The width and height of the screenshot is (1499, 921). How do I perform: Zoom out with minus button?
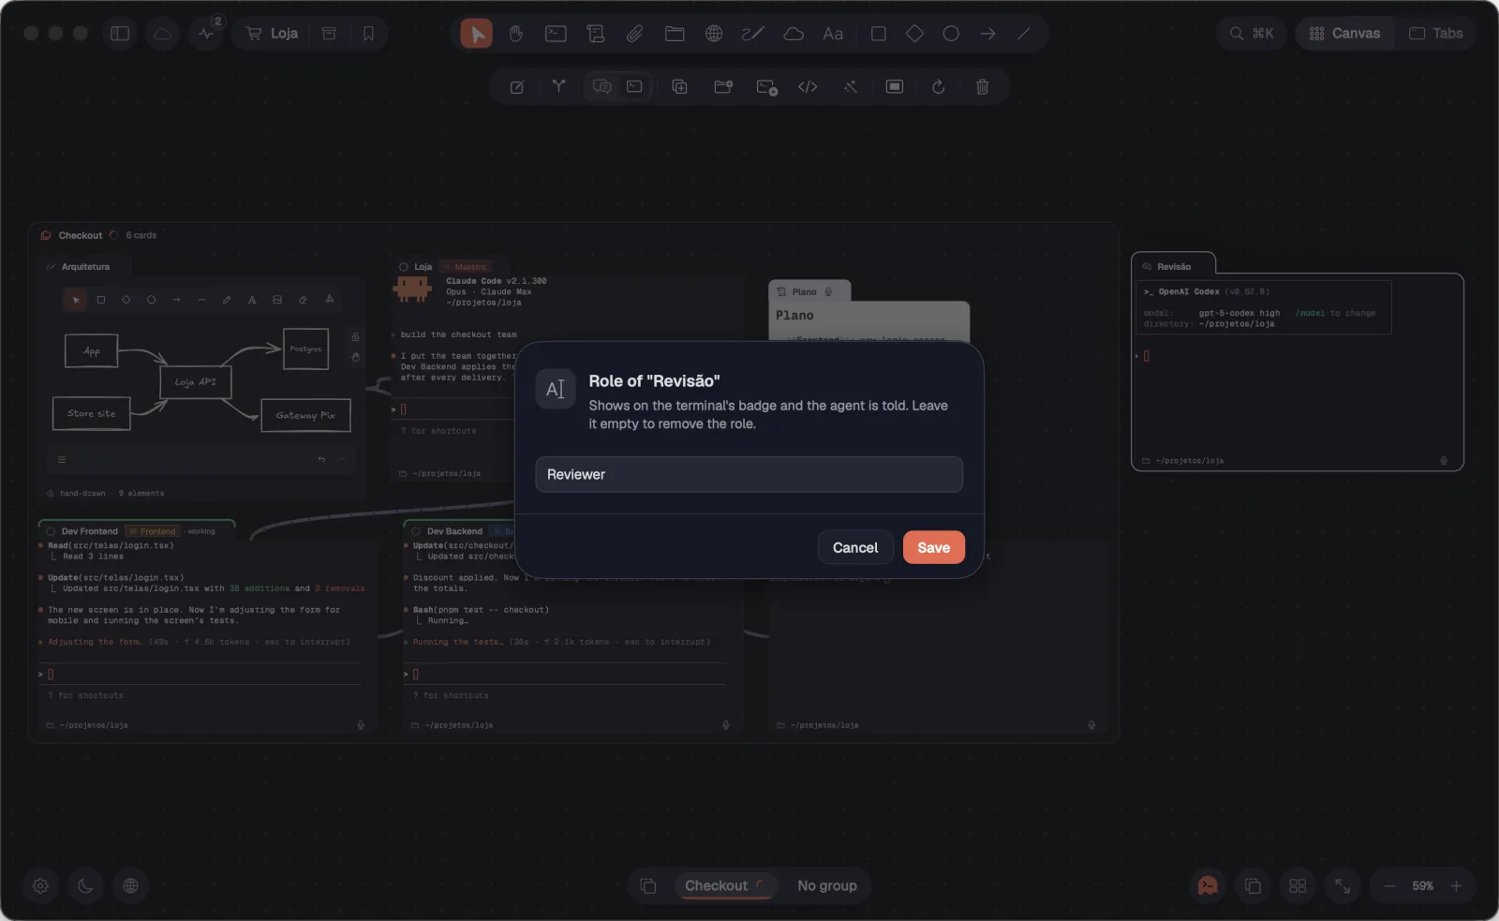[1390, 885]
